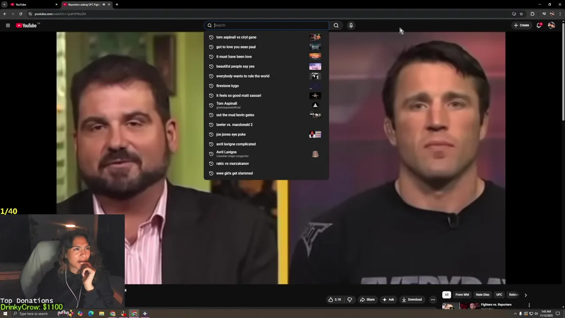Dislike the video with thumbs down
The width and height of the screenshot is (565, 318).
click(350, 299)
